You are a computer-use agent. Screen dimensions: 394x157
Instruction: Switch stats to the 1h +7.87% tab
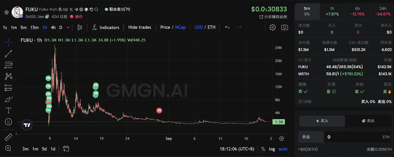point(332,11)
